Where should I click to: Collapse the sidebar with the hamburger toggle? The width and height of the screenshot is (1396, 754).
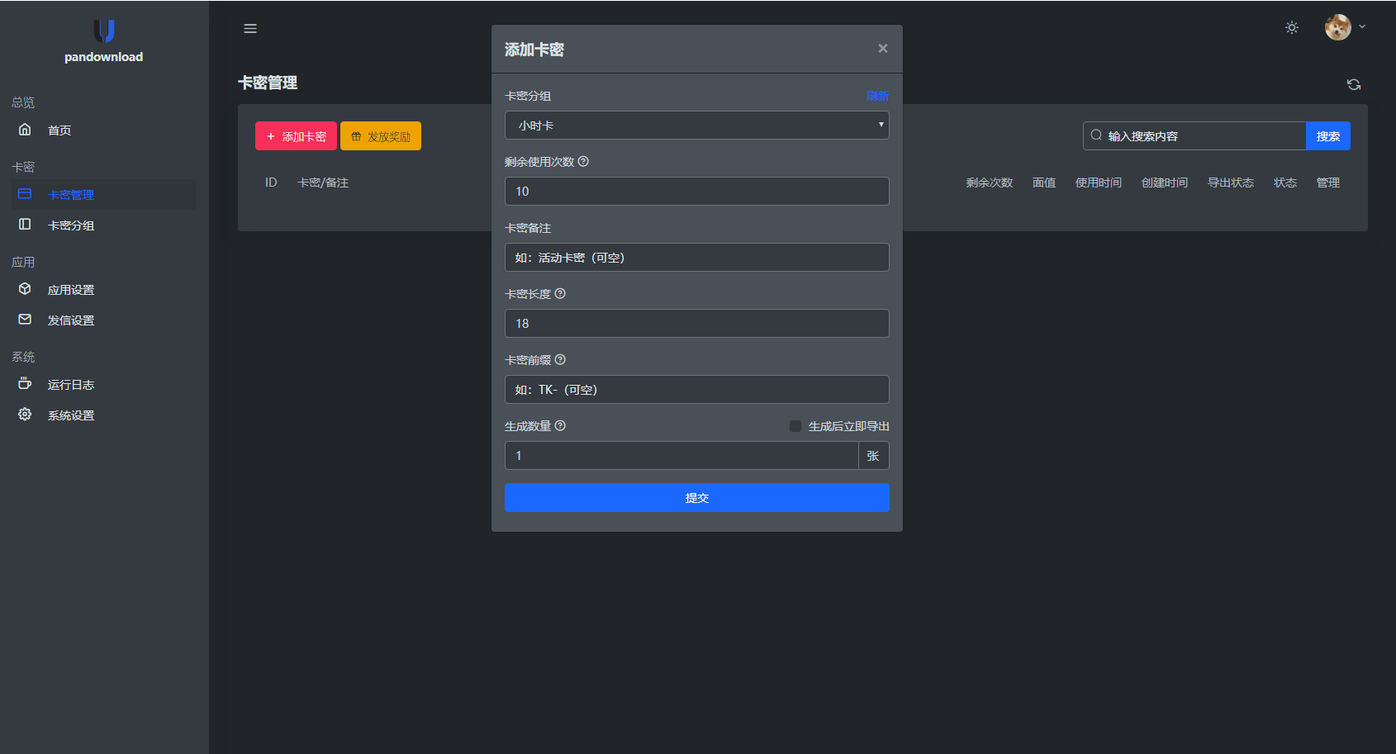coord(250,28)
